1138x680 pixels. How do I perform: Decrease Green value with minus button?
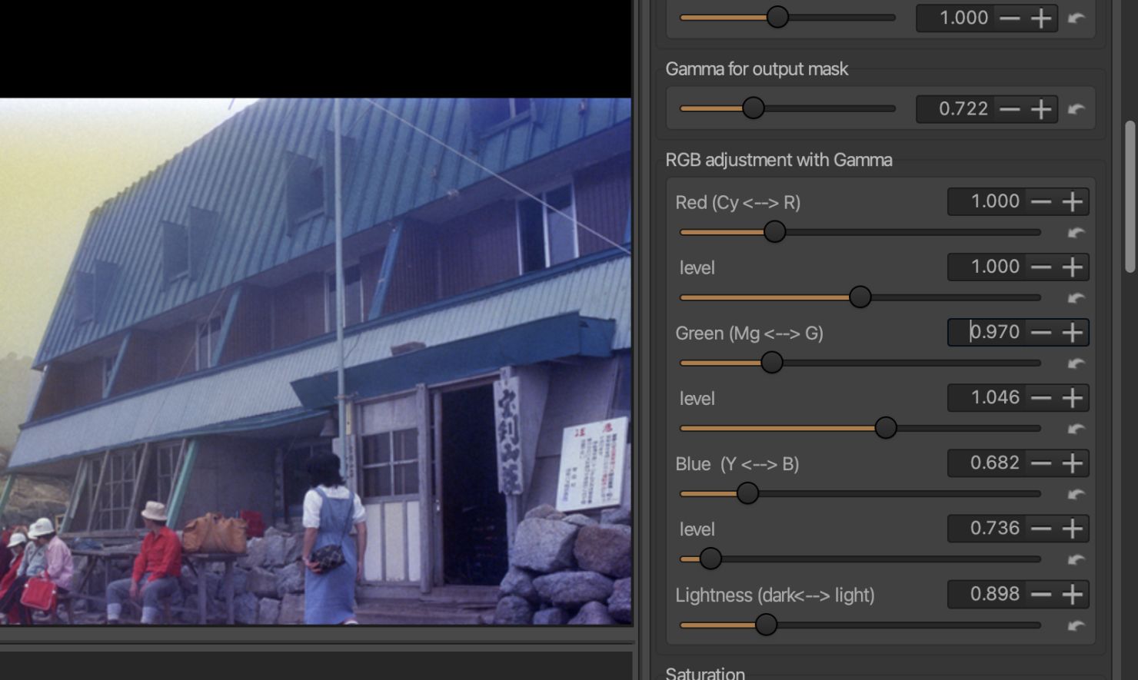point(1041,333)
